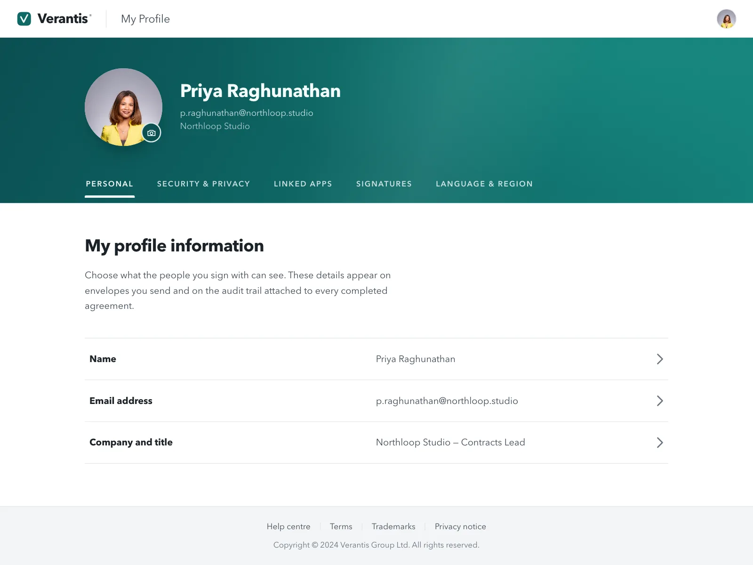The height and width of the screenshot is (565, 753).
Task: Open the Security & Privacy tab
Action: [203, 184]
